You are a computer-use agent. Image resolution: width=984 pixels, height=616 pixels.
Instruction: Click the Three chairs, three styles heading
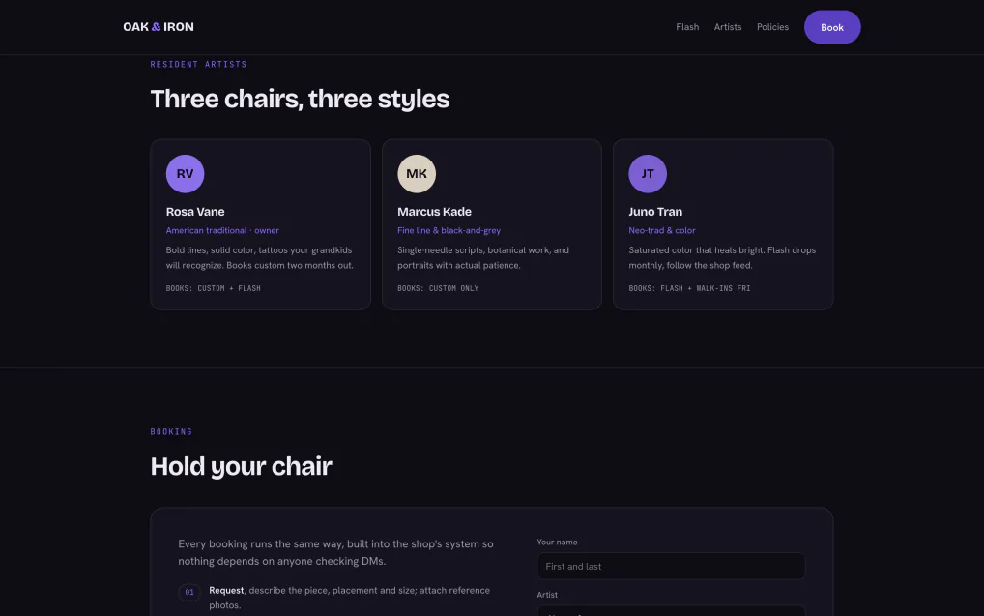[300, 100]
